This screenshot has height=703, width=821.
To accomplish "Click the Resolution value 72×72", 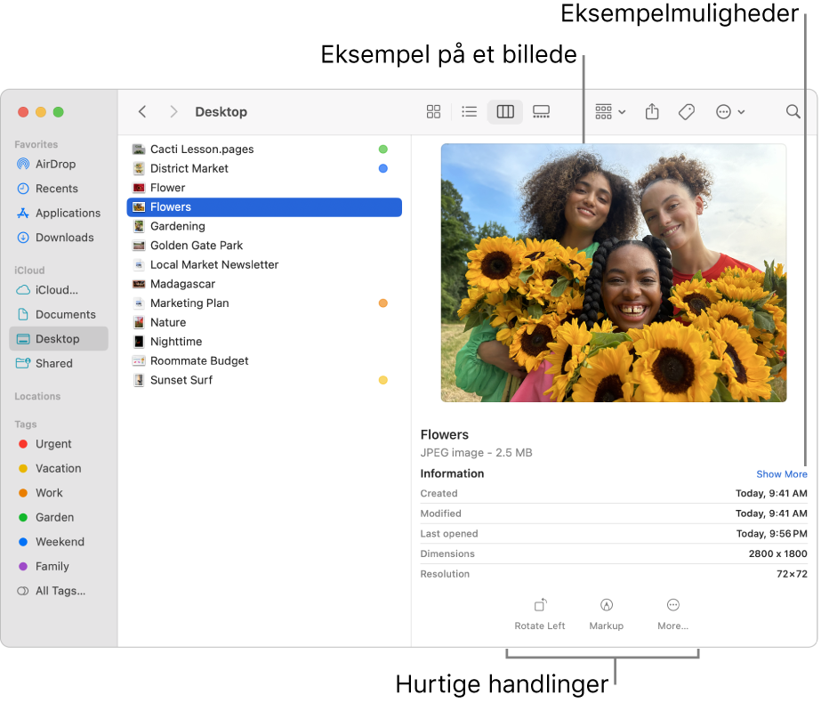I will click(792, 574).
